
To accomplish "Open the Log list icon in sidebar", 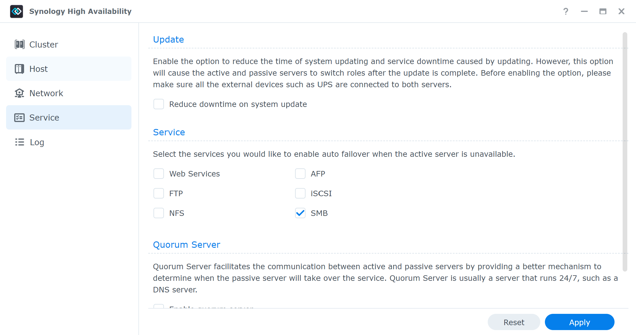I will point(19,142).
